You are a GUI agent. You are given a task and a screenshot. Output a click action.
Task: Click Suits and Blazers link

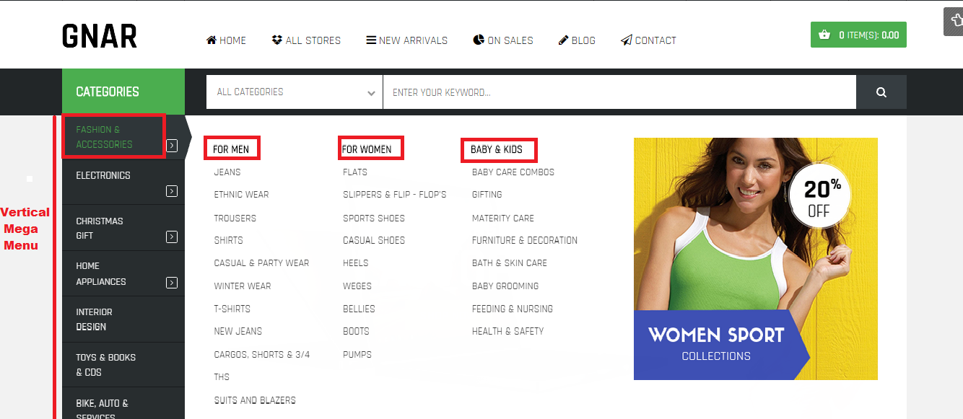255,400
